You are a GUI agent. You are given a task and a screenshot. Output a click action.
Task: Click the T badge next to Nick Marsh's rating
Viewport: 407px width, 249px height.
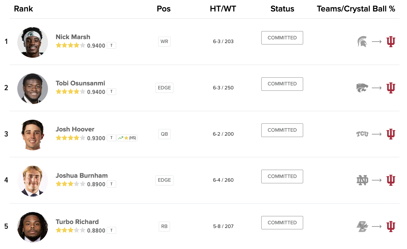click(111, 45)
